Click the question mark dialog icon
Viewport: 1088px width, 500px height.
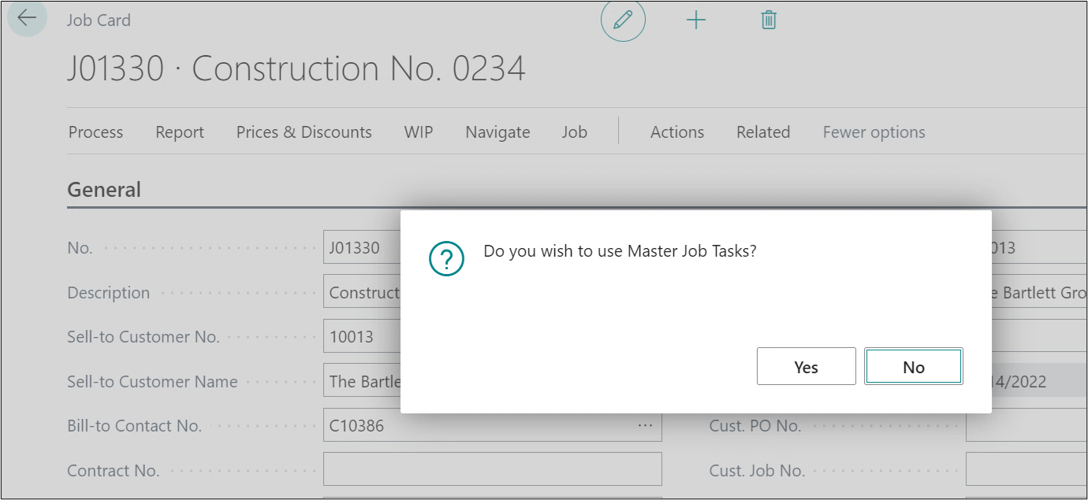(446, 259)
